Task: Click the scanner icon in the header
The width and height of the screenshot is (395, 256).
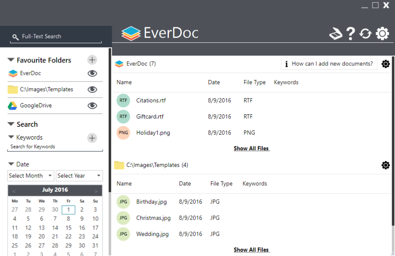Action: tap(336, 34)
